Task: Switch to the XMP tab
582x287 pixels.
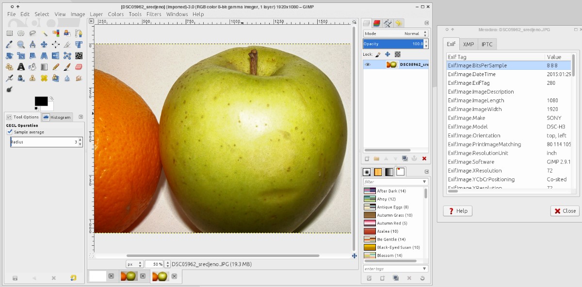Action: tap(469, 44)
